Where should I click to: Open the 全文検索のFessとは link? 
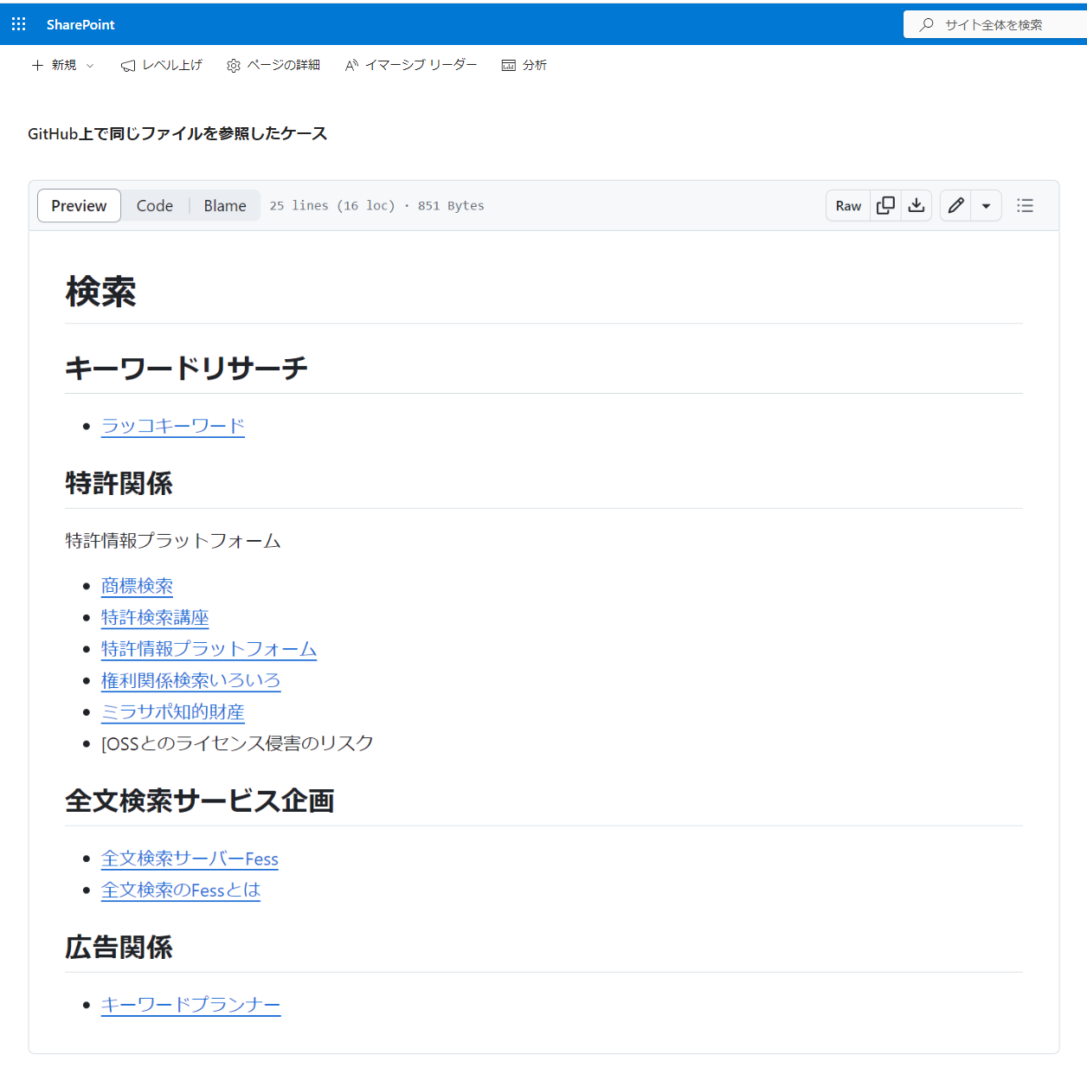[181, 890]
